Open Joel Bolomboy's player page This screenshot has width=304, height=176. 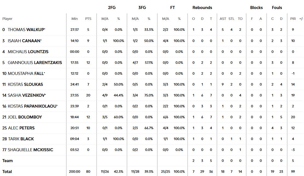(x=25, y=117)
